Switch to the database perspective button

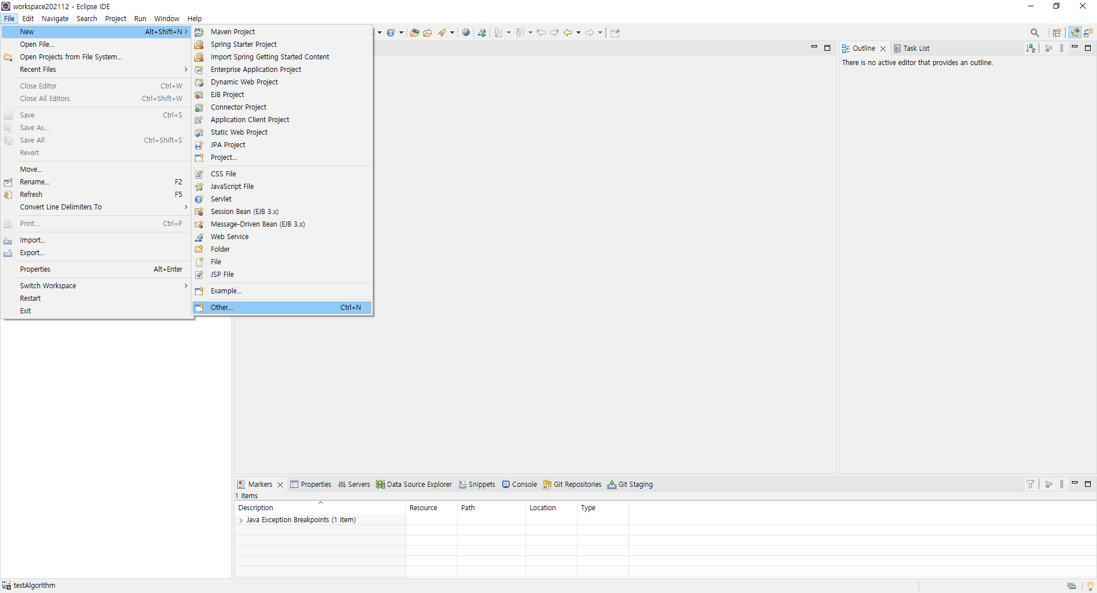pyautogui.click(x=1088, y=33)
